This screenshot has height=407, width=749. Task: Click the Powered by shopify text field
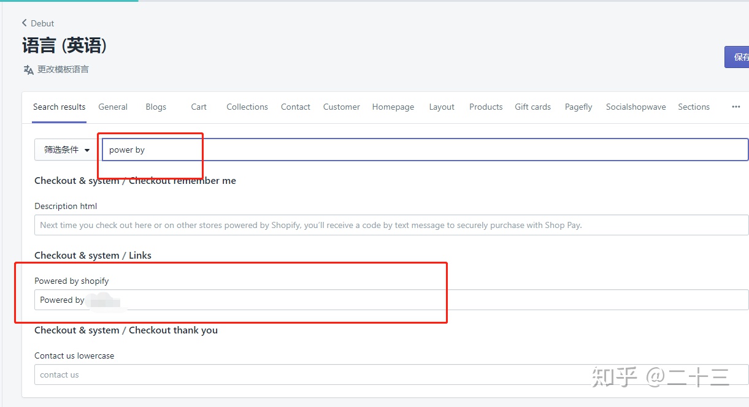tap(391, 300)
